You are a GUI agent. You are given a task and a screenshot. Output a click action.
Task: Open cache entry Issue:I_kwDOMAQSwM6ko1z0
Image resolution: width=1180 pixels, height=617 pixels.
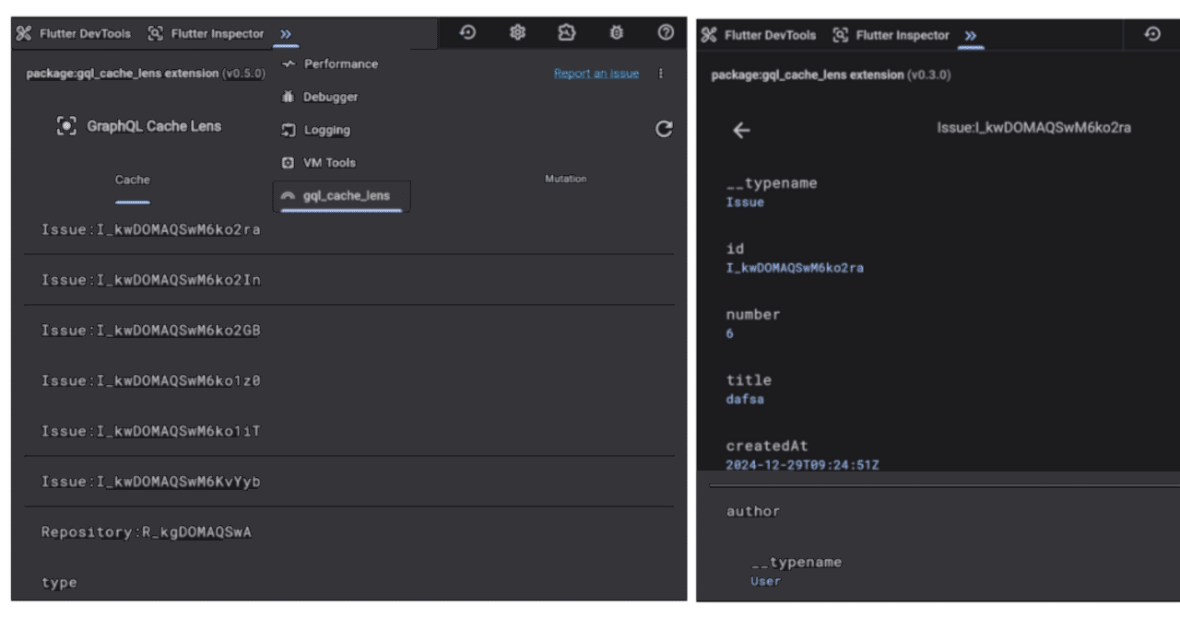[348, 380]
